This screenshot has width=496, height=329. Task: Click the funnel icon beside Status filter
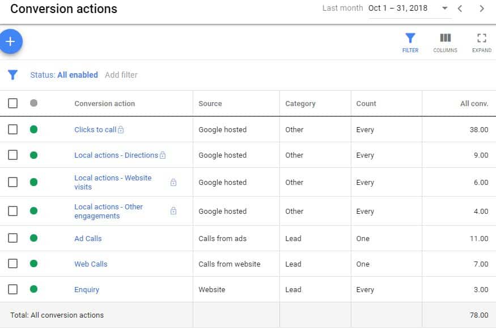[x=12, y=75]
